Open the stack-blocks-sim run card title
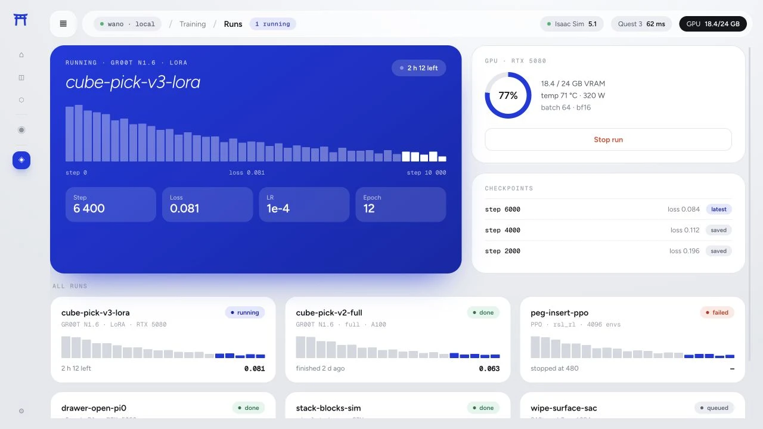This screenshot has height=429, width=763. click(x=328, y=408)
